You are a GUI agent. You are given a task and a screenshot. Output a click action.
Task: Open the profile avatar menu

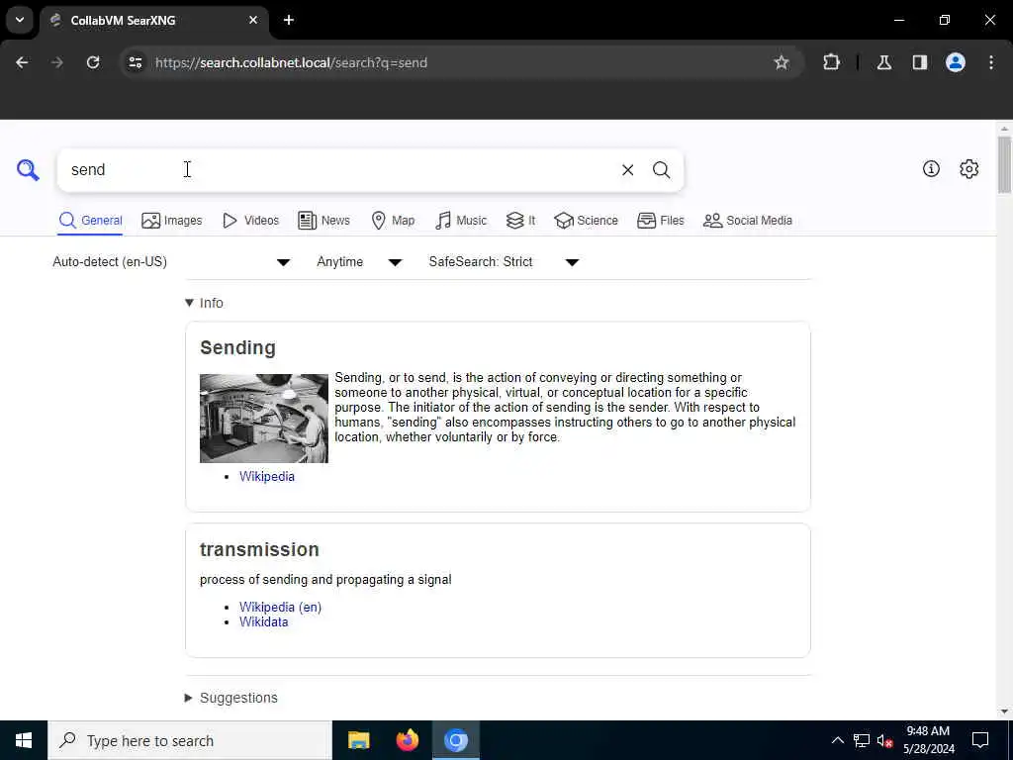tap(956, 62)
